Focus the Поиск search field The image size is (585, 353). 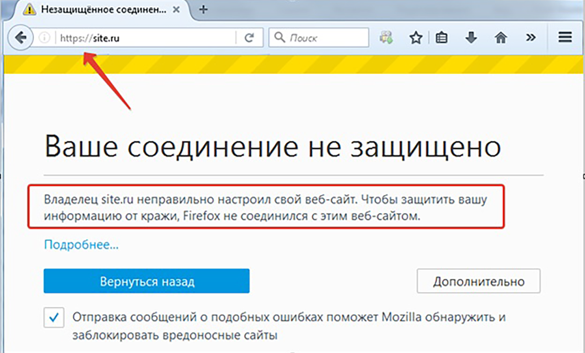[x=325, y=38]
